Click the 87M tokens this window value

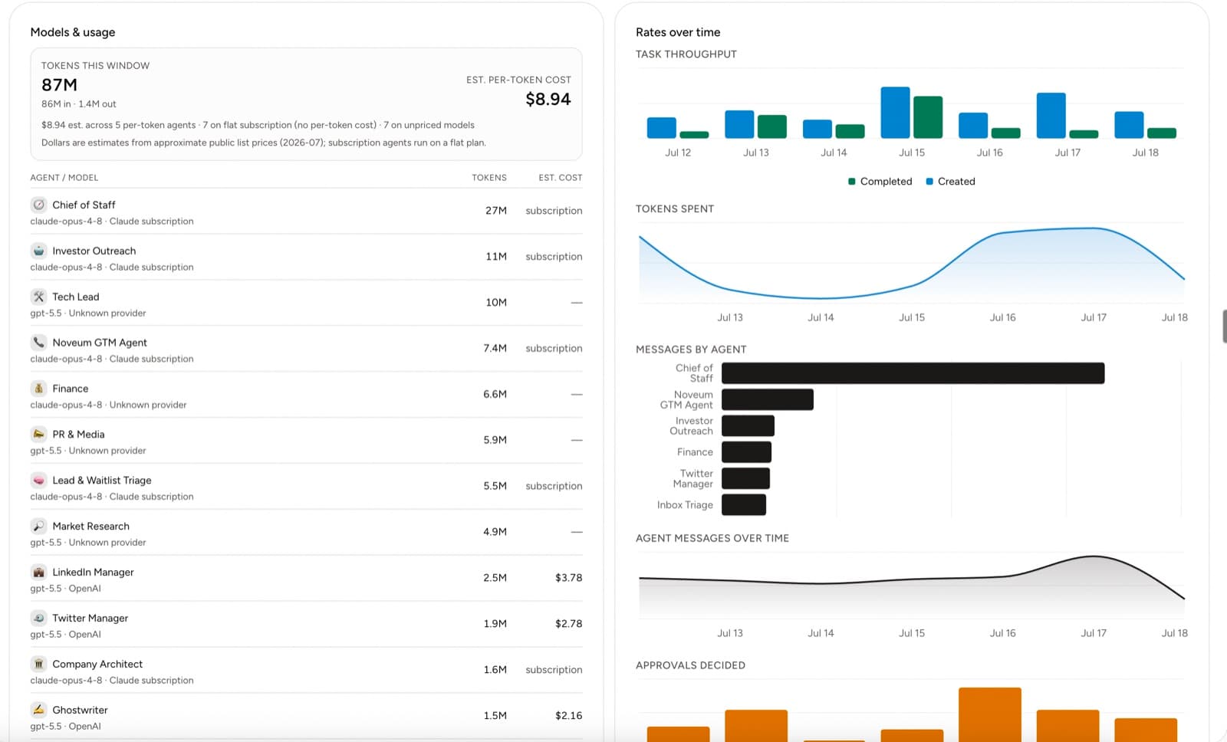[59, 85]
